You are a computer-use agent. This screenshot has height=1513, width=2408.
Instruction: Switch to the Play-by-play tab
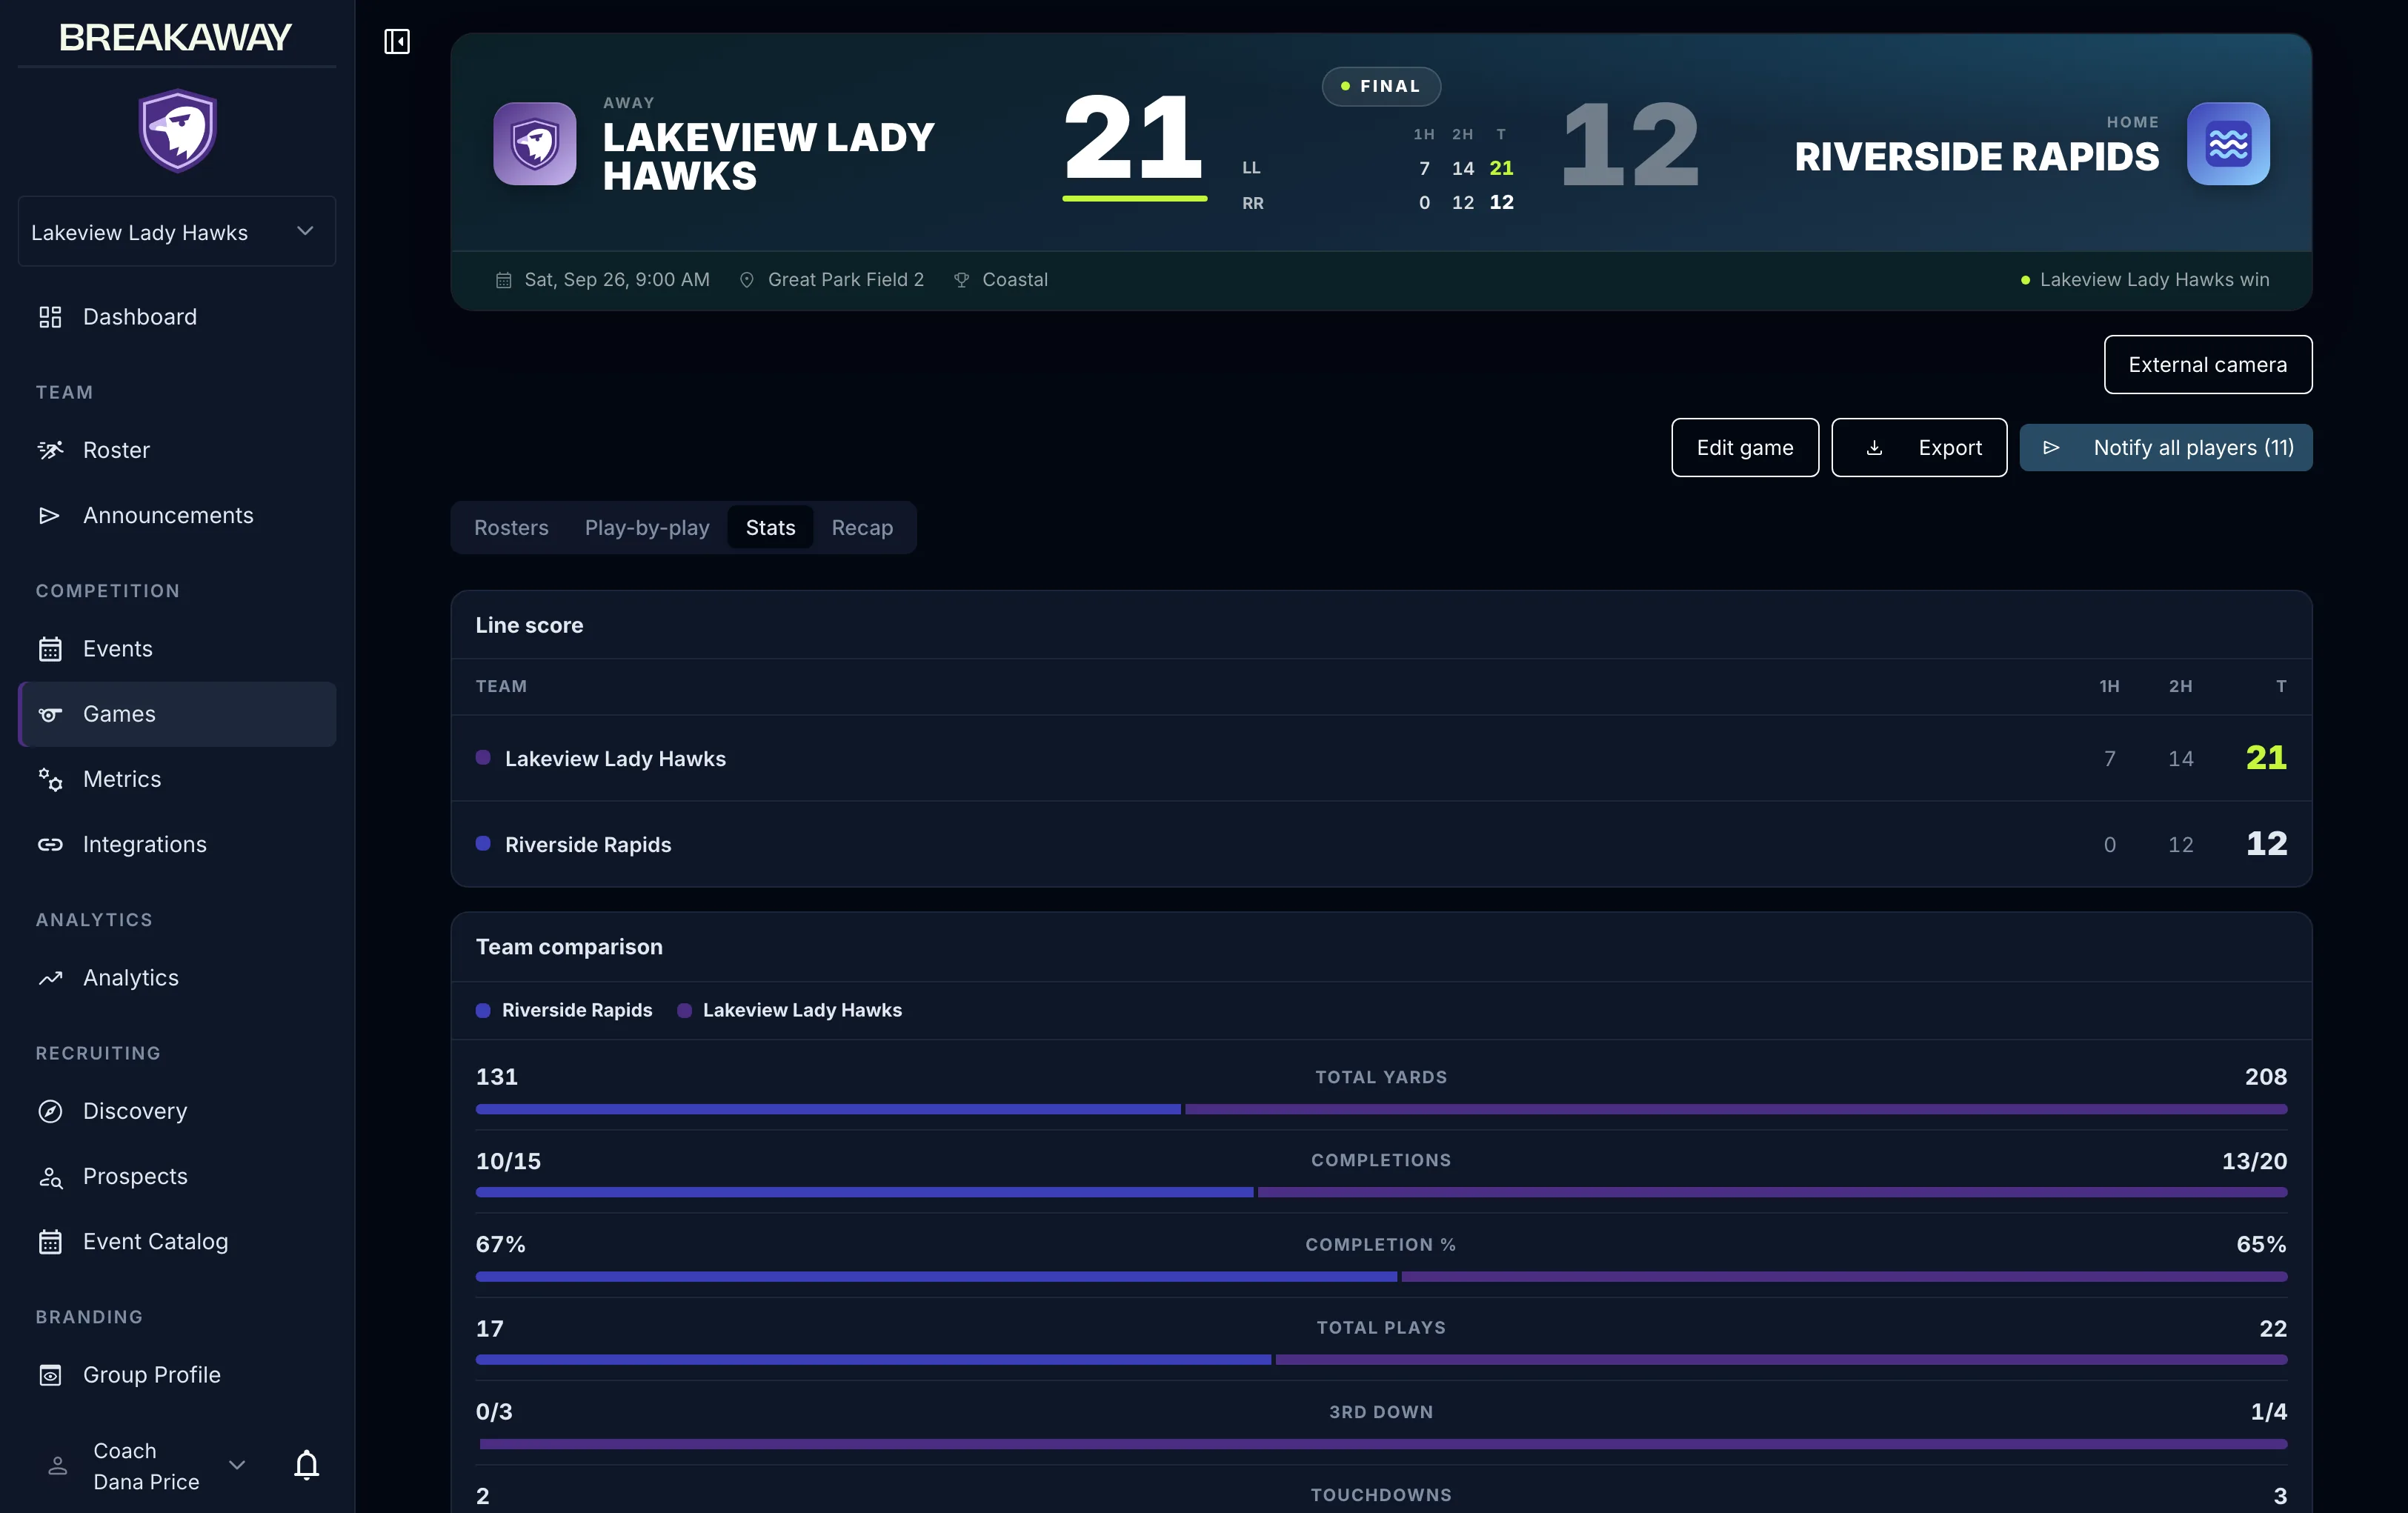click(x=647, y=527)
